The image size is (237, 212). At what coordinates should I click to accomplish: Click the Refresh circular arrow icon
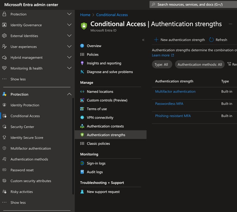pos(211,40)
